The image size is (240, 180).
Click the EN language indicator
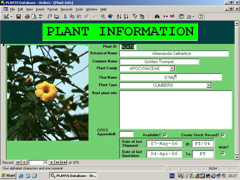pos(172,176)
